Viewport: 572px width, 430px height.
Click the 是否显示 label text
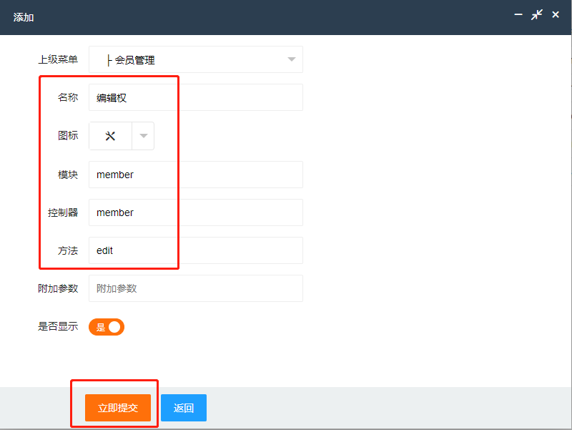click(x=57, y=327)
